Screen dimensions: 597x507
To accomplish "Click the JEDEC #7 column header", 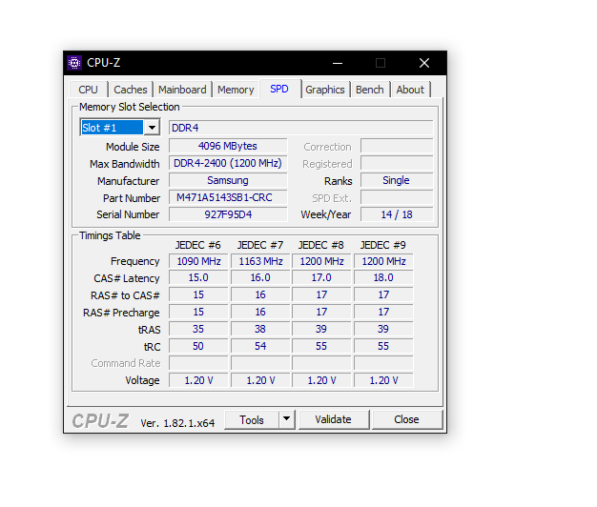I will (x=260, y=245).
